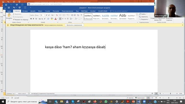
Task: Toggle strikethrough formatting
Action: (40, 19)
